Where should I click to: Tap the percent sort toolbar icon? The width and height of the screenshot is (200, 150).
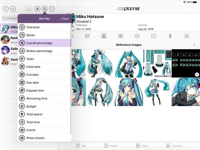click(45, 9)
